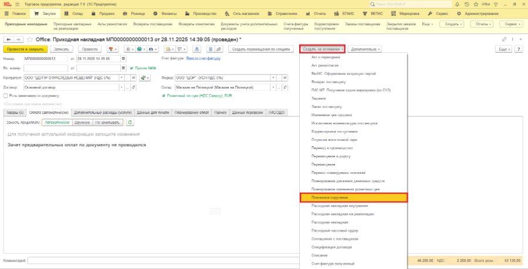Click the history clock icon in title bar
The image size is (528, 269).
467,4
